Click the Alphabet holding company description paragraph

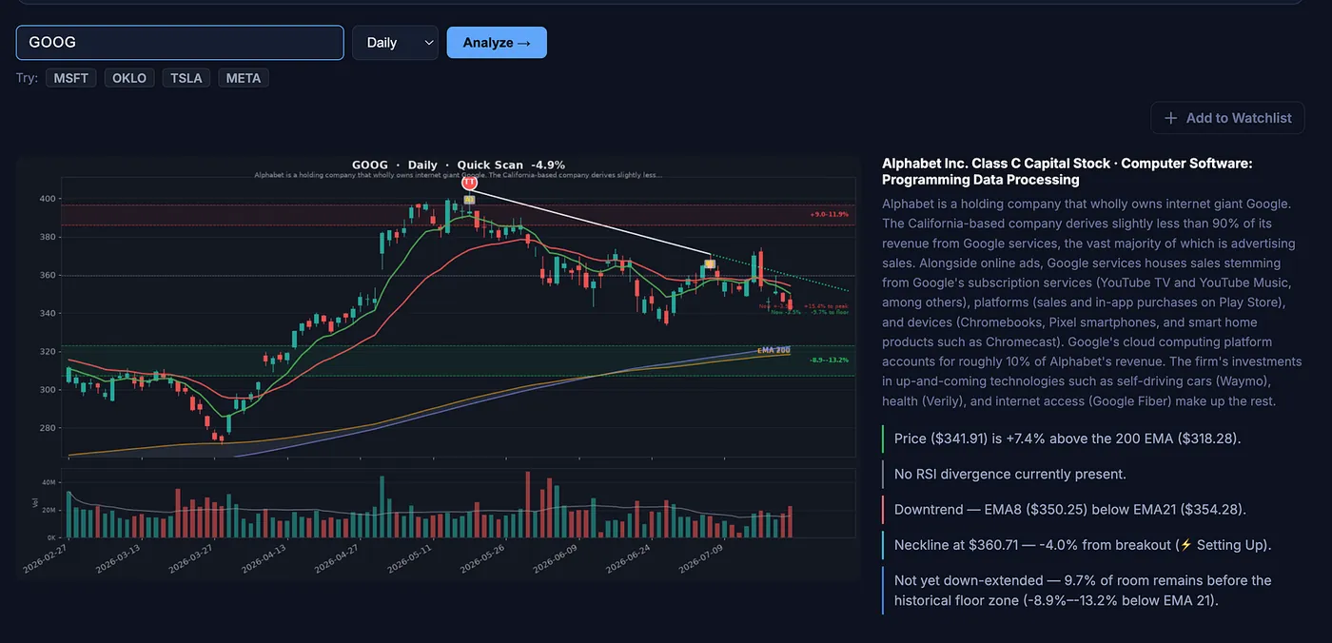[1092, 302]
